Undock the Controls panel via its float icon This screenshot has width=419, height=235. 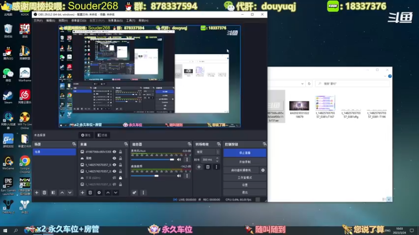[264, 144]
